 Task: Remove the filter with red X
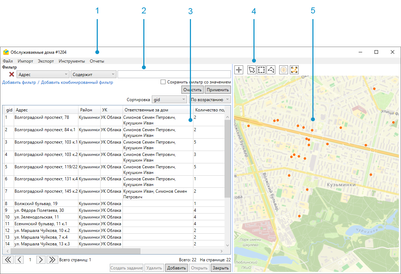[12, 75]
